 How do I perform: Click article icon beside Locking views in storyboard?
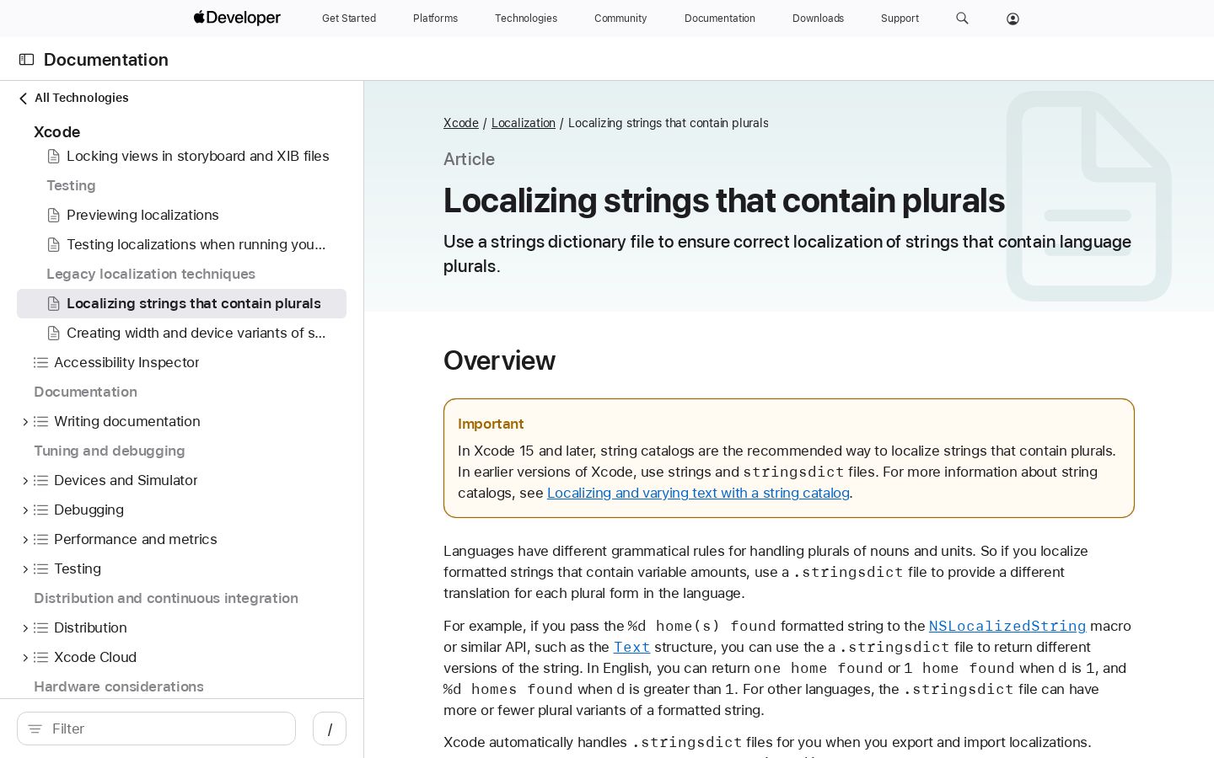coord(53,157)
